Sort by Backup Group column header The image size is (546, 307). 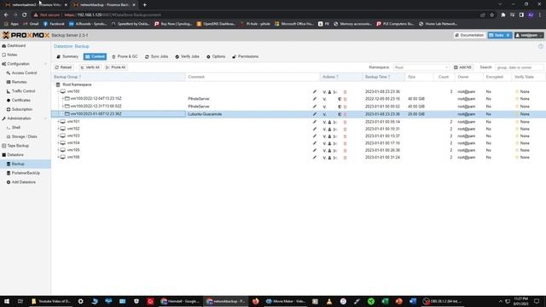click(119, 77)
